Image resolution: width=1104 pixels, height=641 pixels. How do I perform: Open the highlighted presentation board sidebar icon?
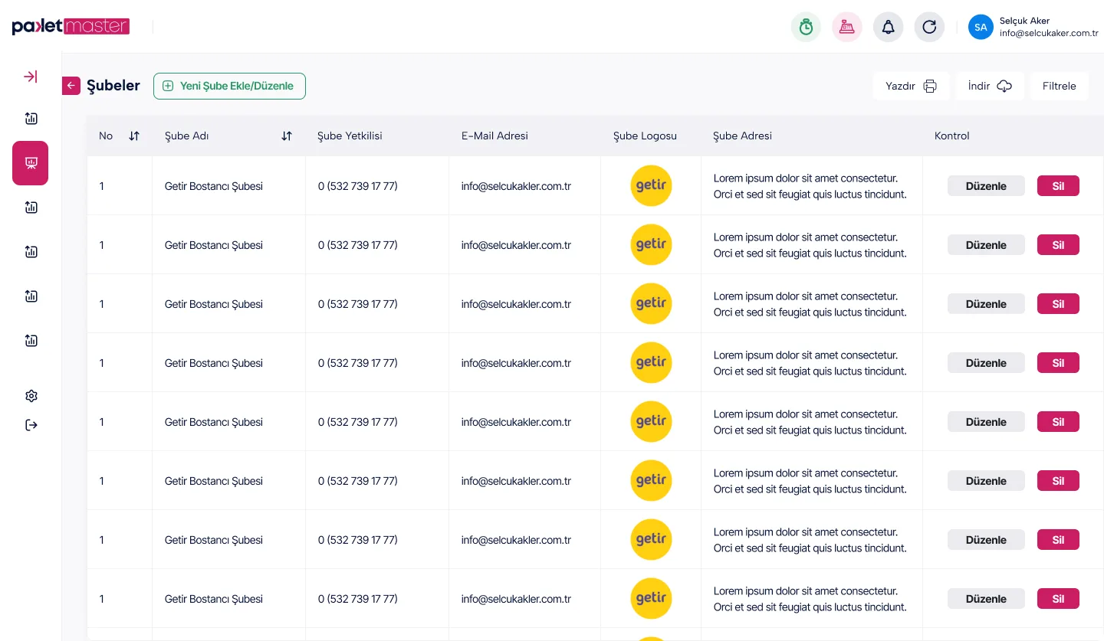pyautogui.click(x=31, y=163)
